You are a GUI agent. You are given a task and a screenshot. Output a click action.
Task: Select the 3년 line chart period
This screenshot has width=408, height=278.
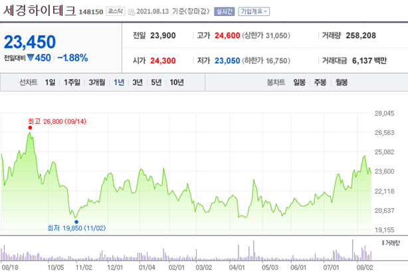coord(138,82)
